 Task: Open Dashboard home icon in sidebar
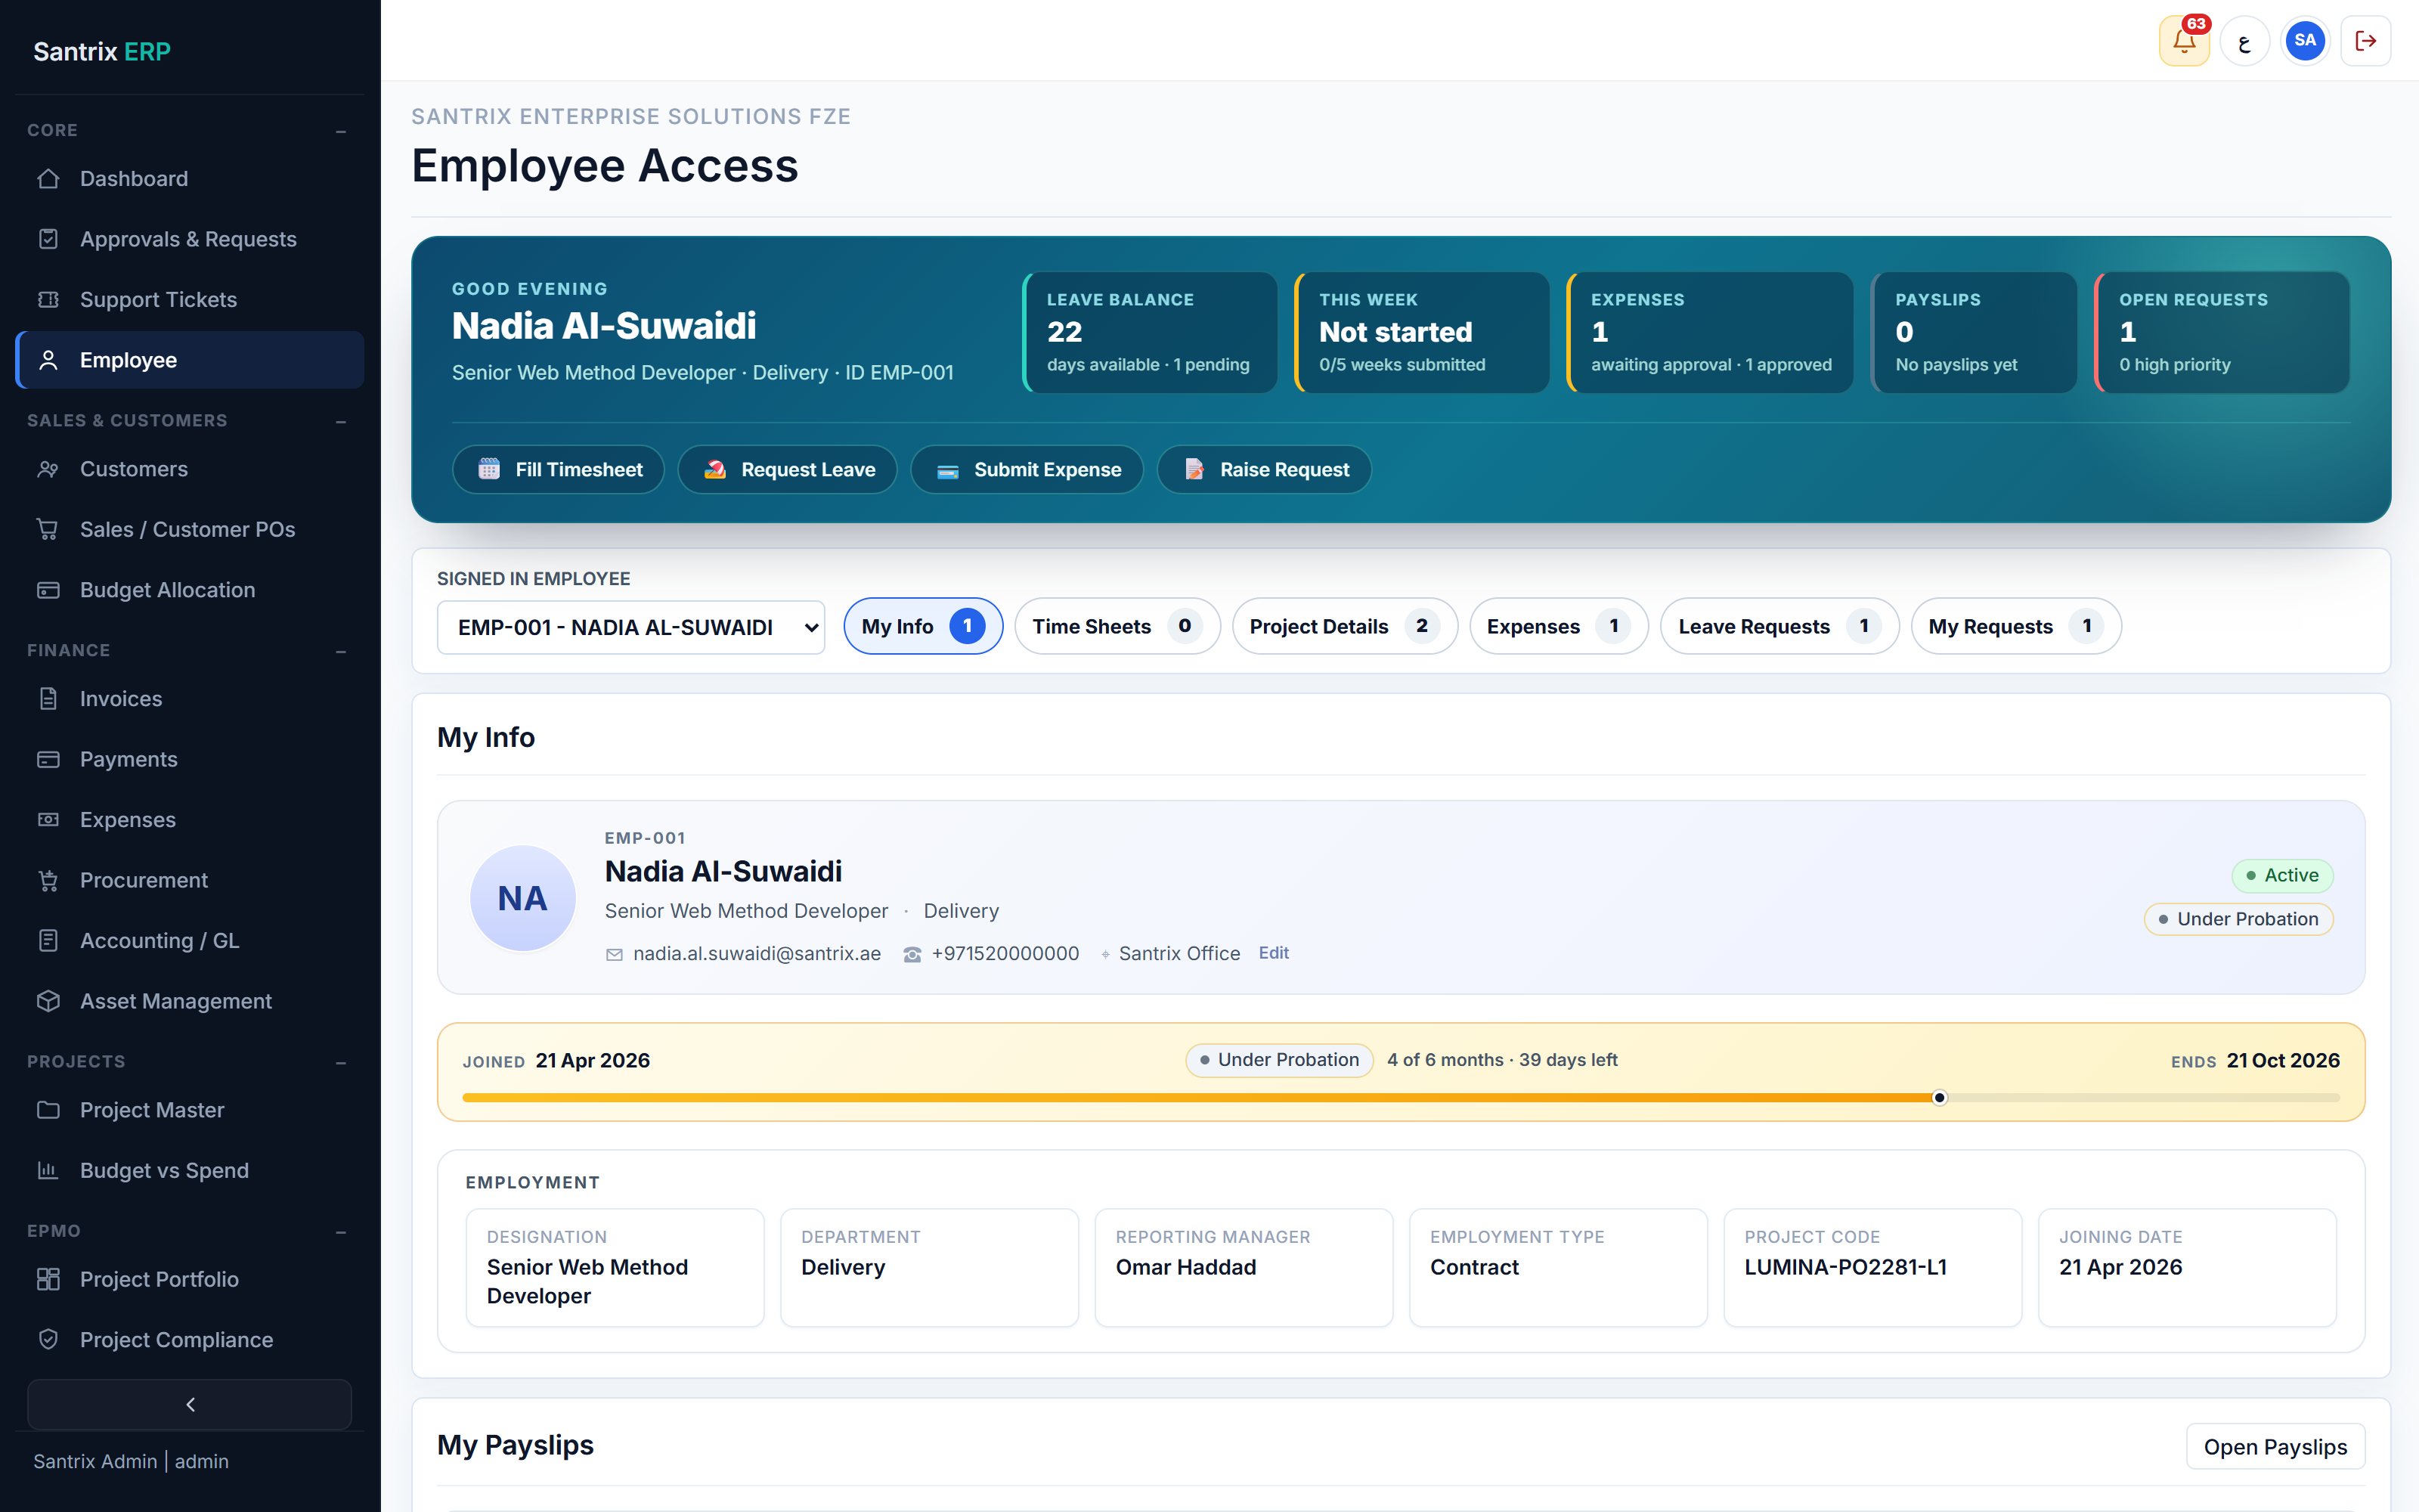point(48,179)
